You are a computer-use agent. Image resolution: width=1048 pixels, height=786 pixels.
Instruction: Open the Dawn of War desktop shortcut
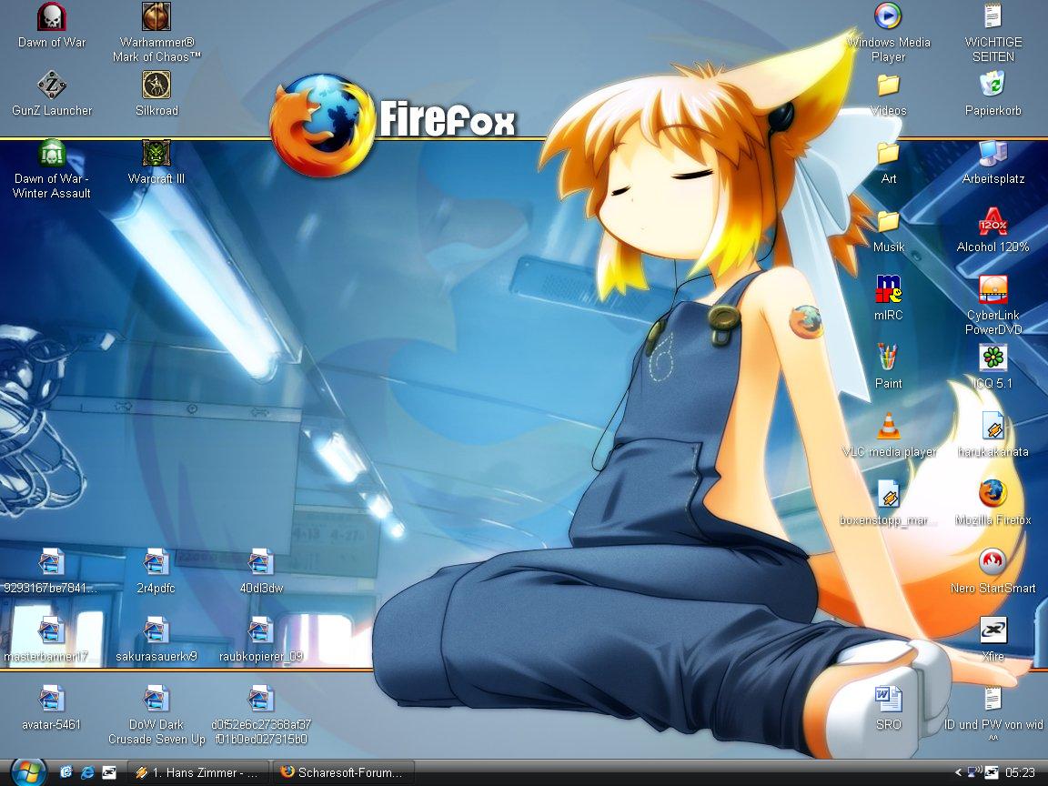(52, 18)
